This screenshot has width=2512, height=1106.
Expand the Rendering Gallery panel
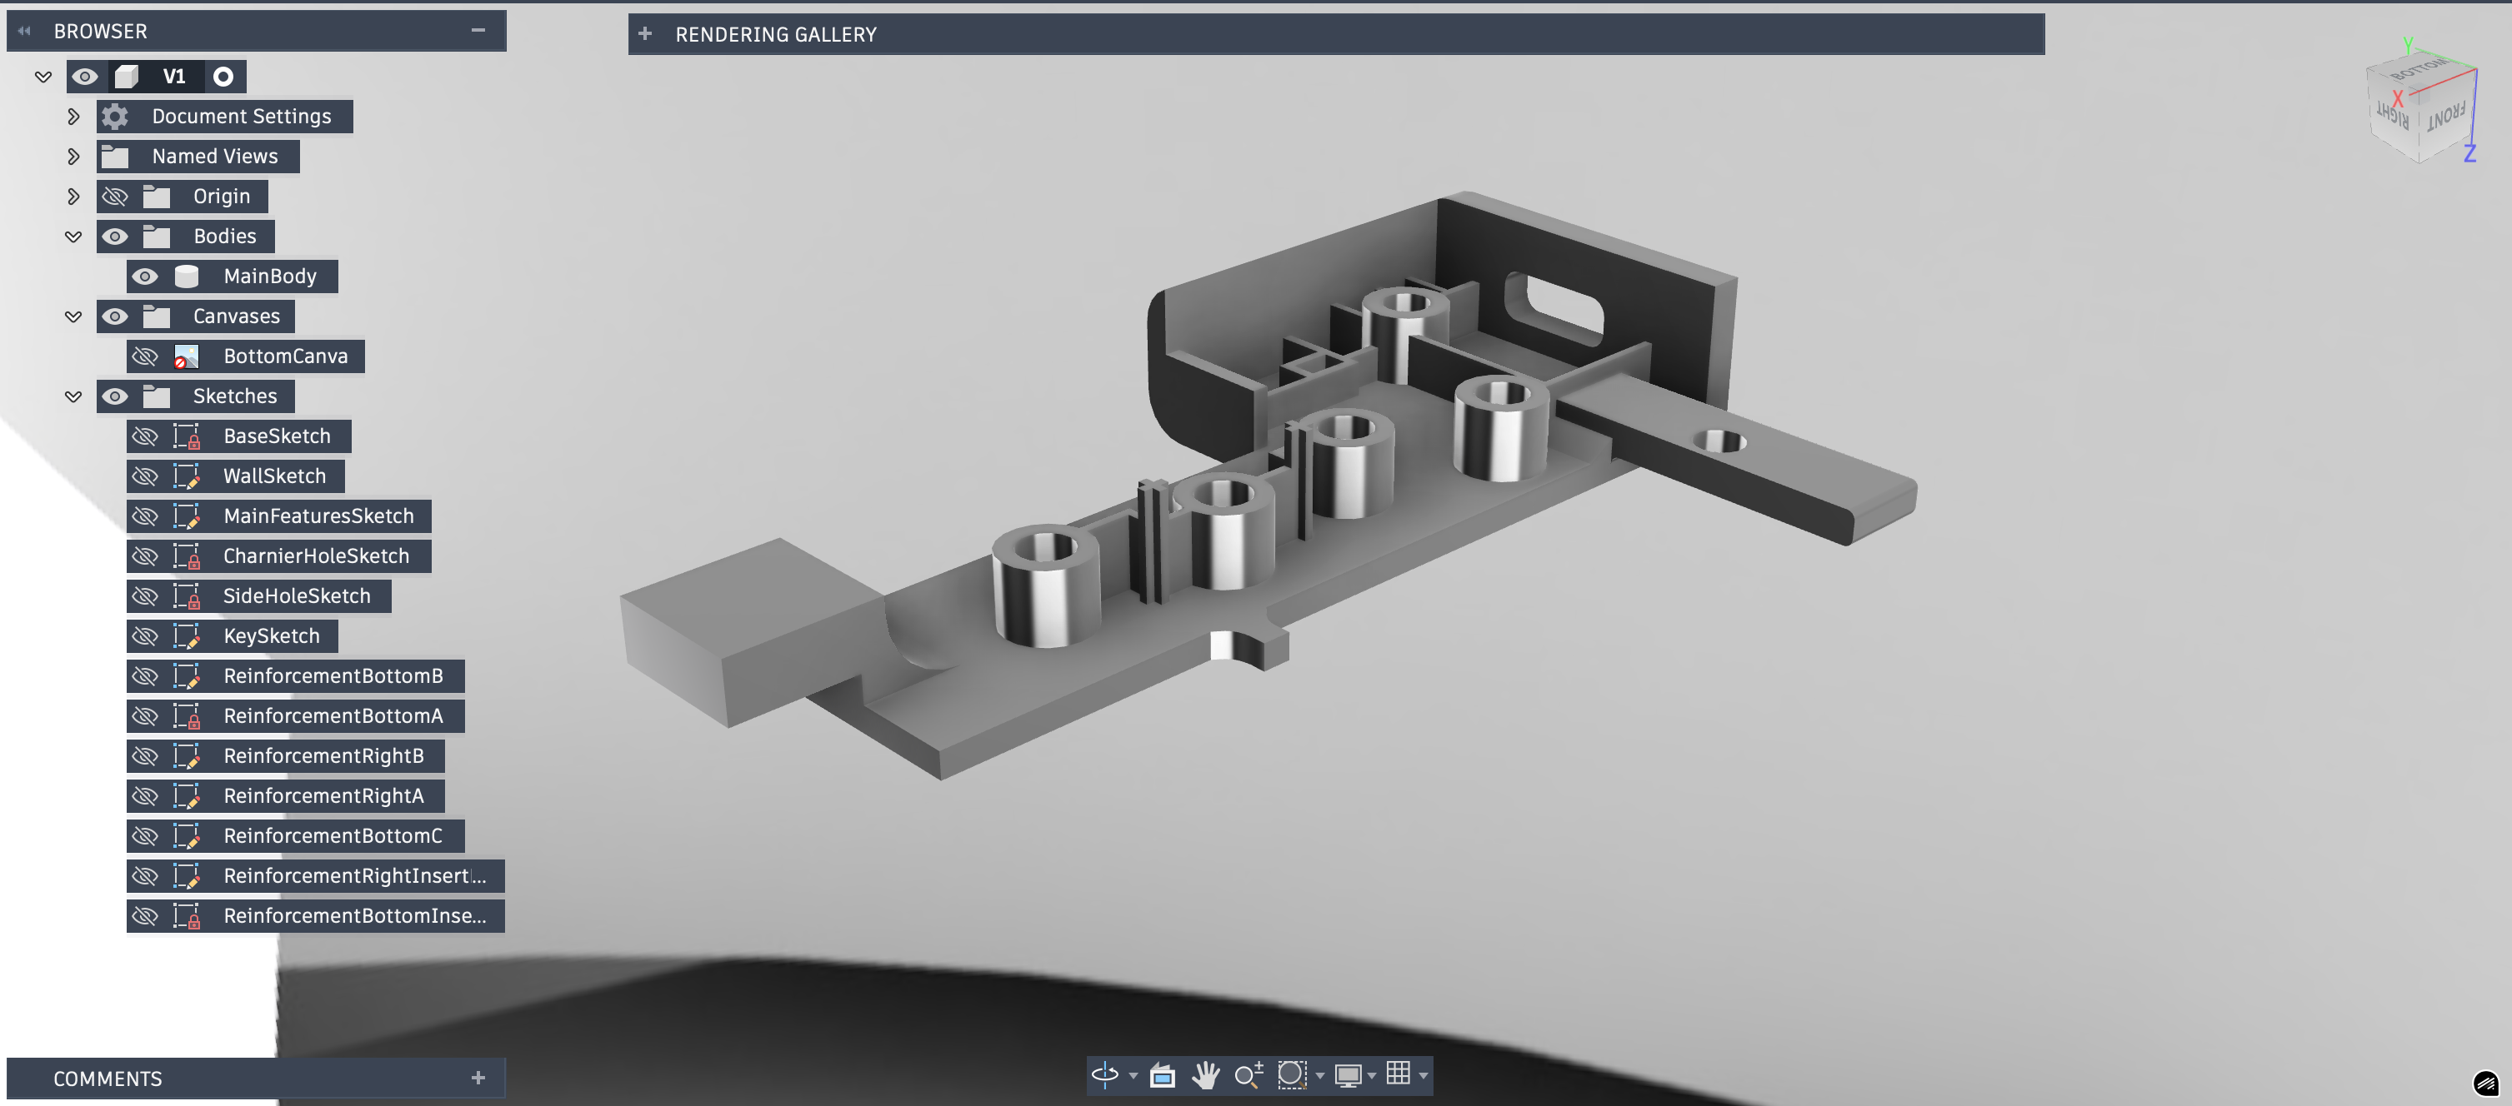pos(644,34)
